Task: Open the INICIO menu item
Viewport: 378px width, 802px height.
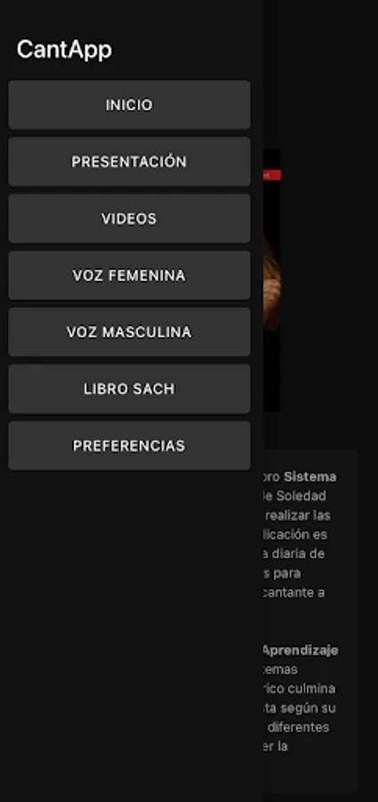Action: click(x=129, y=105)
